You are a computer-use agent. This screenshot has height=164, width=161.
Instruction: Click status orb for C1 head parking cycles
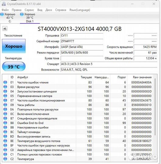pos(5,154)
